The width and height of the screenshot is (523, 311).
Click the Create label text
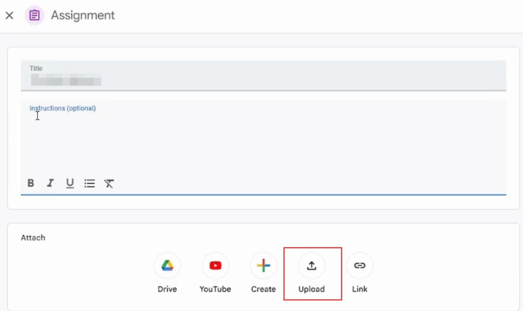[x=263, y=289]
